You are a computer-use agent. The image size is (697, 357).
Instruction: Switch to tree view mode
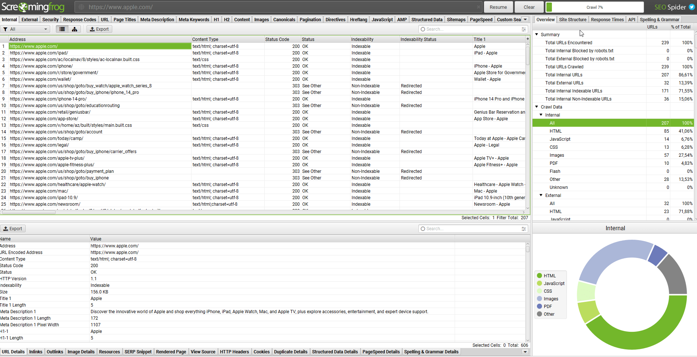pos(75,29)
